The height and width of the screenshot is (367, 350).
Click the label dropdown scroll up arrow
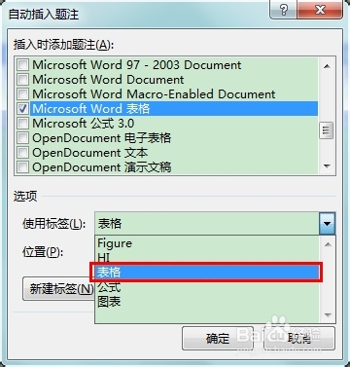[x=328, y=244]
